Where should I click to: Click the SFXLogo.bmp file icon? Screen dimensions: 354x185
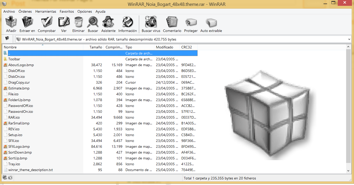6,146
